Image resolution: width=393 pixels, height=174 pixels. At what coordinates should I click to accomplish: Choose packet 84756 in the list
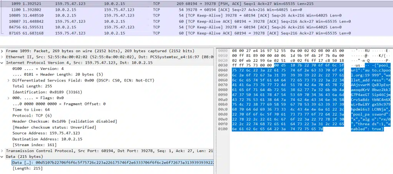(115, 27)
